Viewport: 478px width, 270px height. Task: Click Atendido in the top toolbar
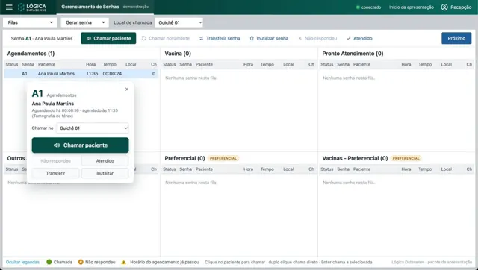pos(359,38)
